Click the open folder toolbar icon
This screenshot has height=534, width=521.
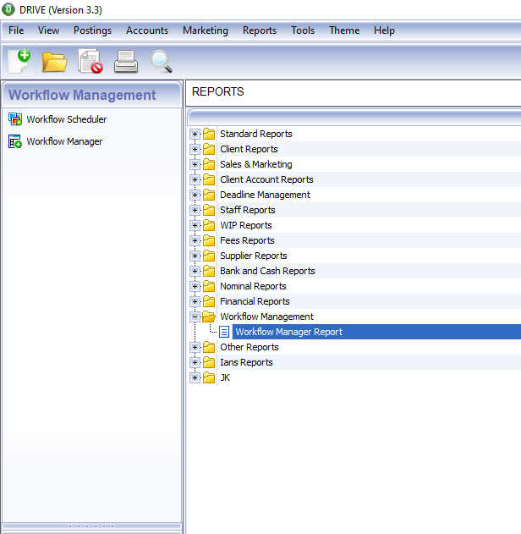tap(54, 62)
